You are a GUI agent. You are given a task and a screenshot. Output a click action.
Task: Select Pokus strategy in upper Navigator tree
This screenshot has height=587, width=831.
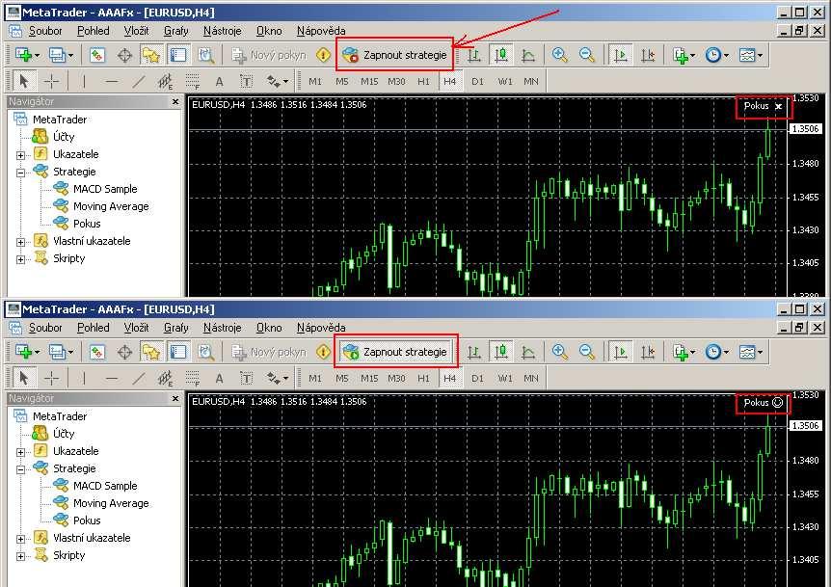87,224
